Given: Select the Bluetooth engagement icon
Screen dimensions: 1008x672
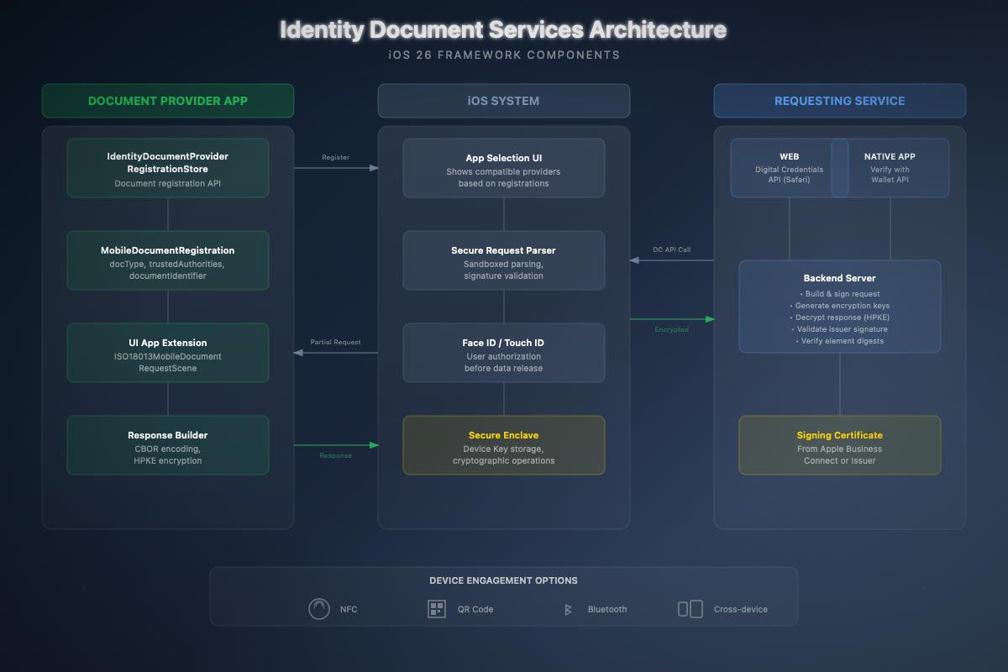Looking at the screenshot, I should [x=567, y=608].
